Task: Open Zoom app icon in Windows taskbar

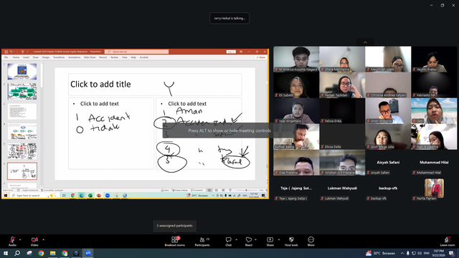Action: coord(87,253)
